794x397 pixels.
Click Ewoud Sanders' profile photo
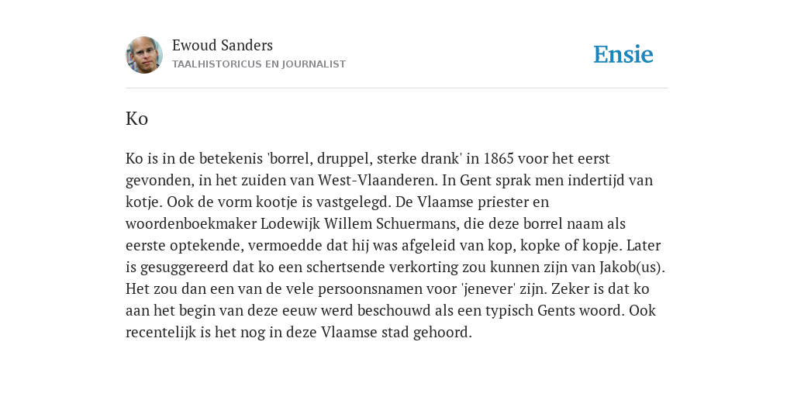coord(144,55)
